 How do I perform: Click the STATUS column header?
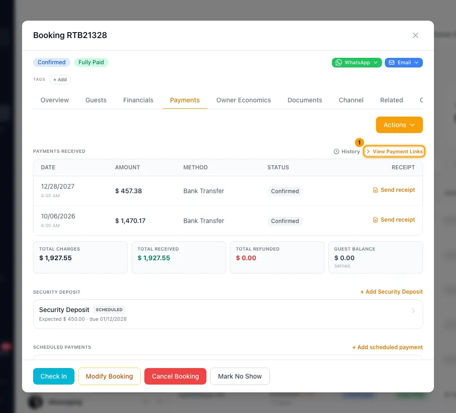tap(278, 167)
